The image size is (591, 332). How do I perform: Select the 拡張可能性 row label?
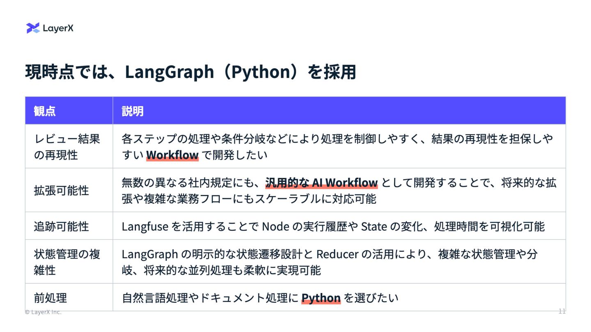[x=61, y=190]
